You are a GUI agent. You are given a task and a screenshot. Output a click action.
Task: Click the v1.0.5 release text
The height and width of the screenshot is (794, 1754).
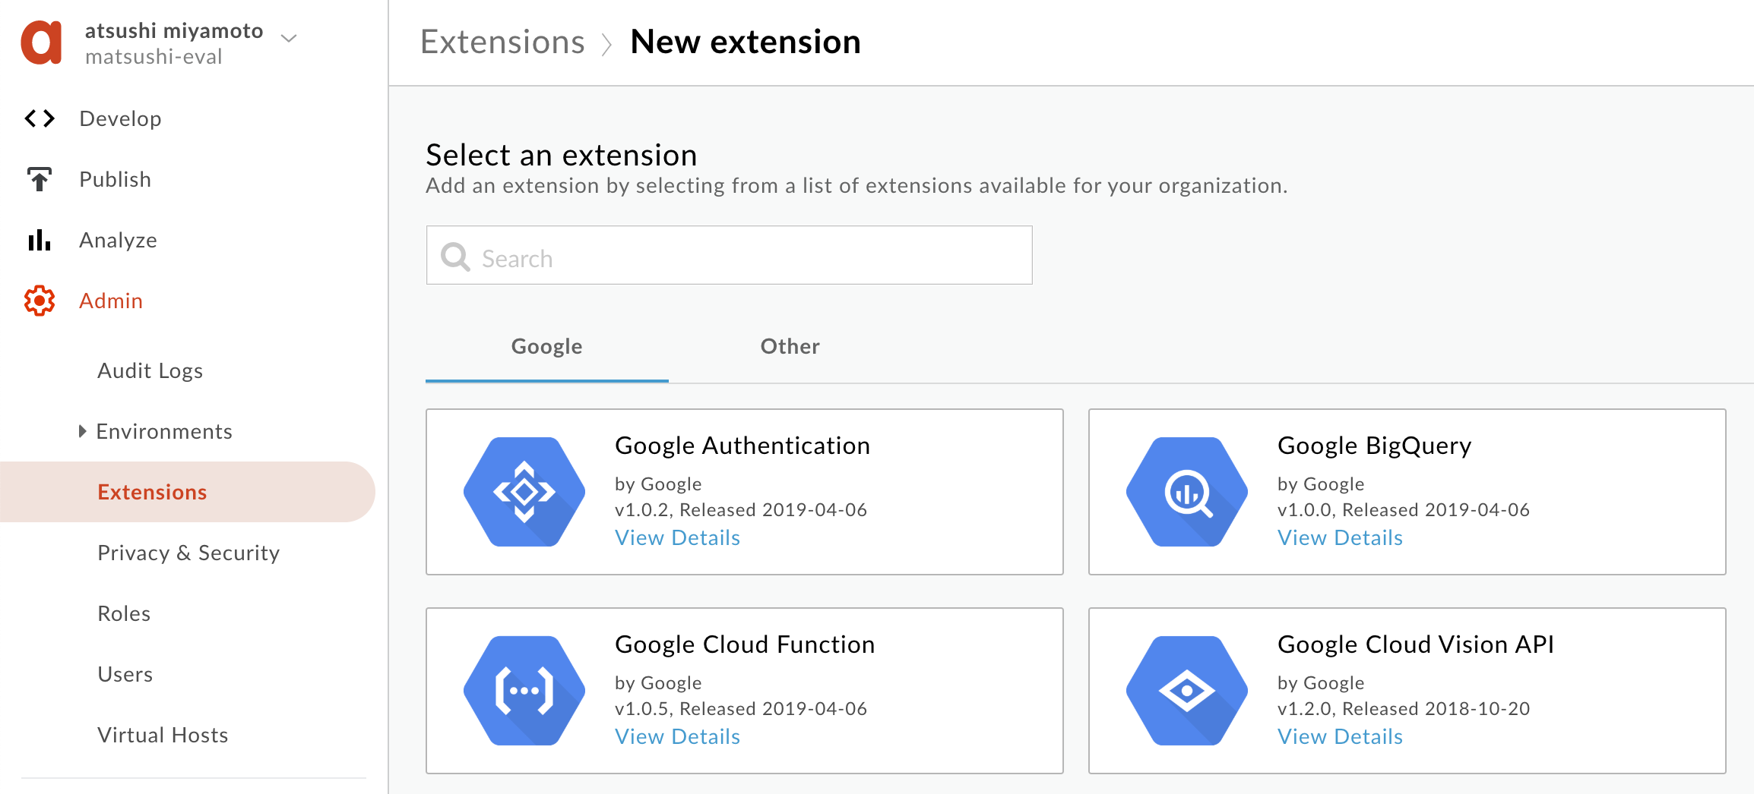[x=741, y=708]
